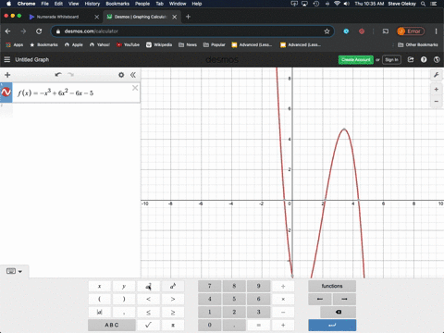
Task: Open language globe menu
Action: pos(437,59)
